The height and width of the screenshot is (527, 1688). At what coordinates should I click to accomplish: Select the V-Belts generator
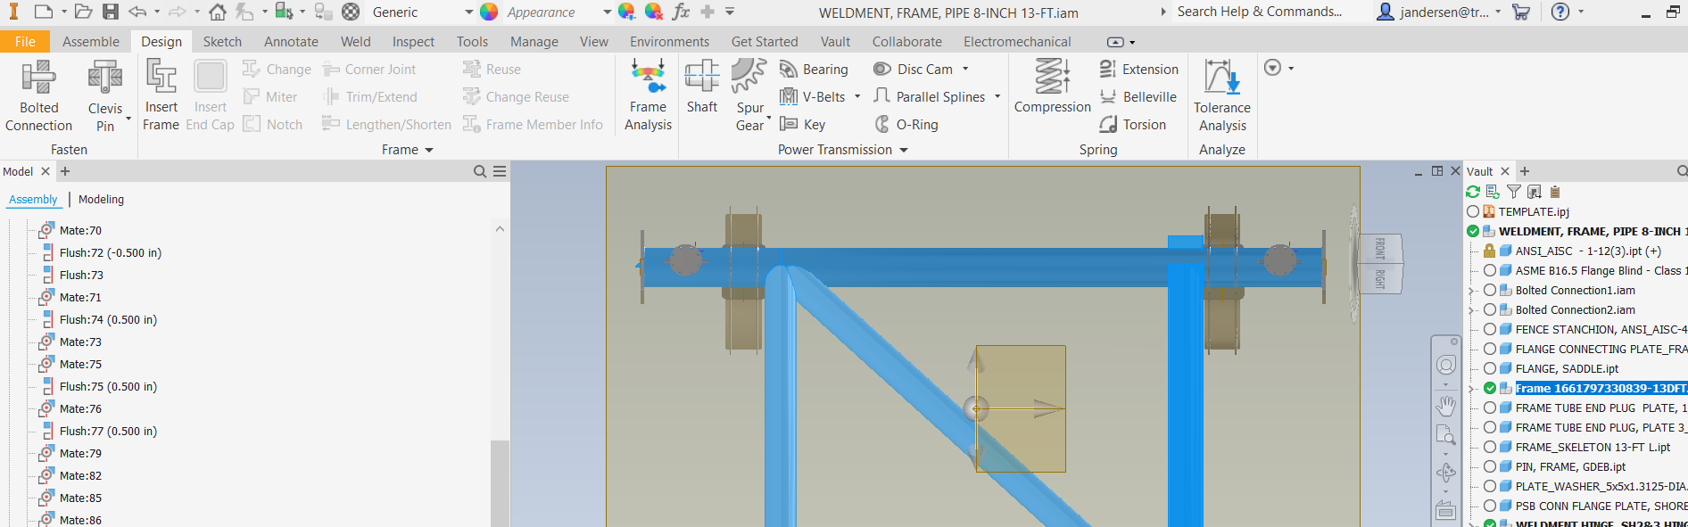click(813, 97)
